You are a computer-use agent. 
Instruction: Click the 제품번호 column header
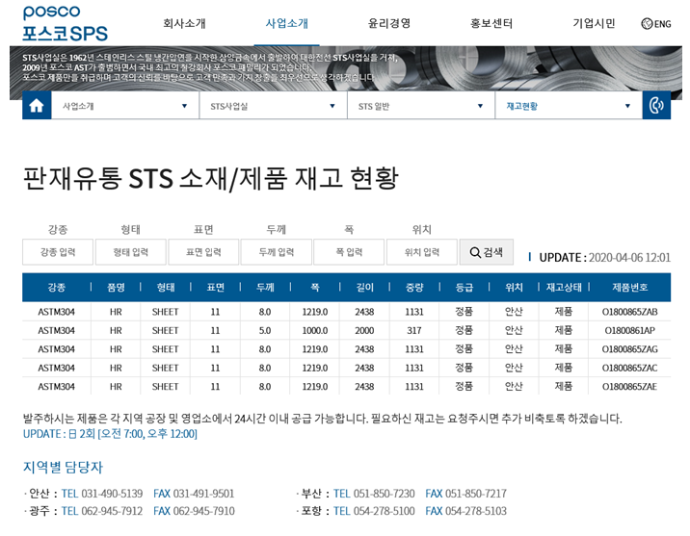point(629,288)
